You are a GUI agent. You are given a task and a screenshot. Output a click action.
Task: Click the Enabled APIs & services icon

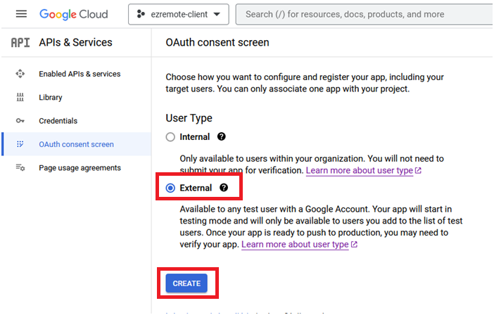20,74
